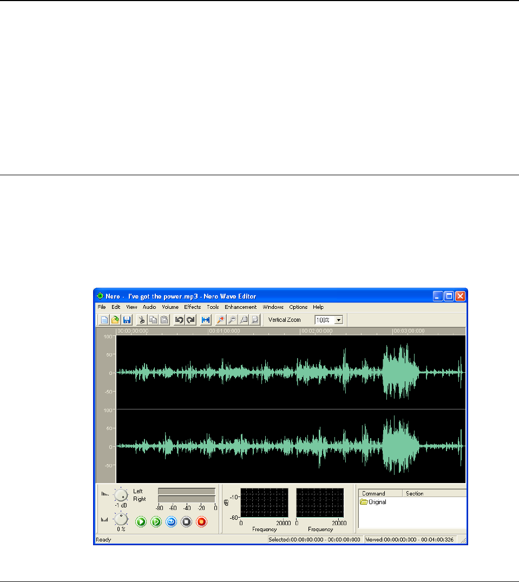Open the Volume menu
519x582 pixels.
tap(170, 307)
